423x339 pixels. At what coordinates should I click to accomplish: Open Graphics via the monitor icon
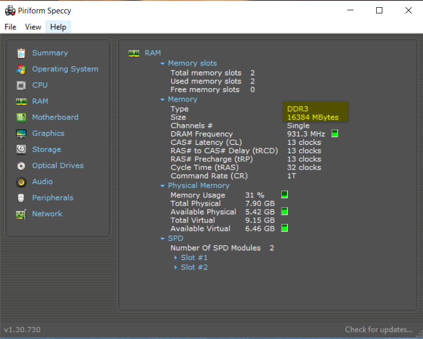click(x=21, y=133)
